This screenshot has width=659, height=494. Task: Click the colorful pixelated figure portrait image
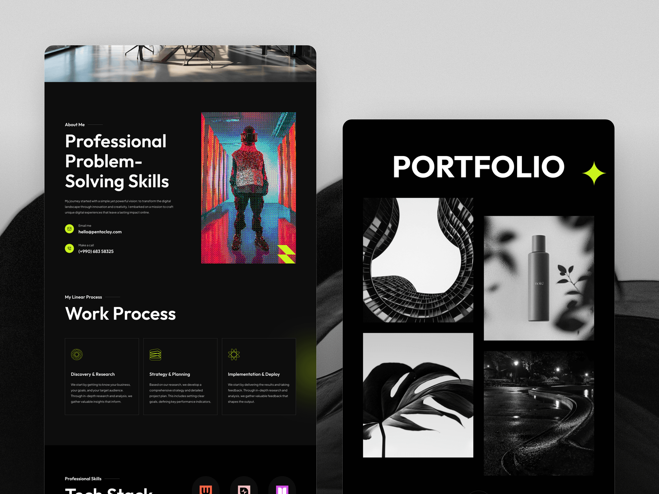248,188
